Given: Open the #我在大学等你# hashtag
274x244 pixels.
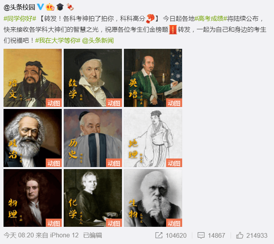Looking at the screenshot, I should (58, 41).
